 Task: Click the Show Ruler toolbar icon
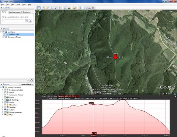[80, 8]
